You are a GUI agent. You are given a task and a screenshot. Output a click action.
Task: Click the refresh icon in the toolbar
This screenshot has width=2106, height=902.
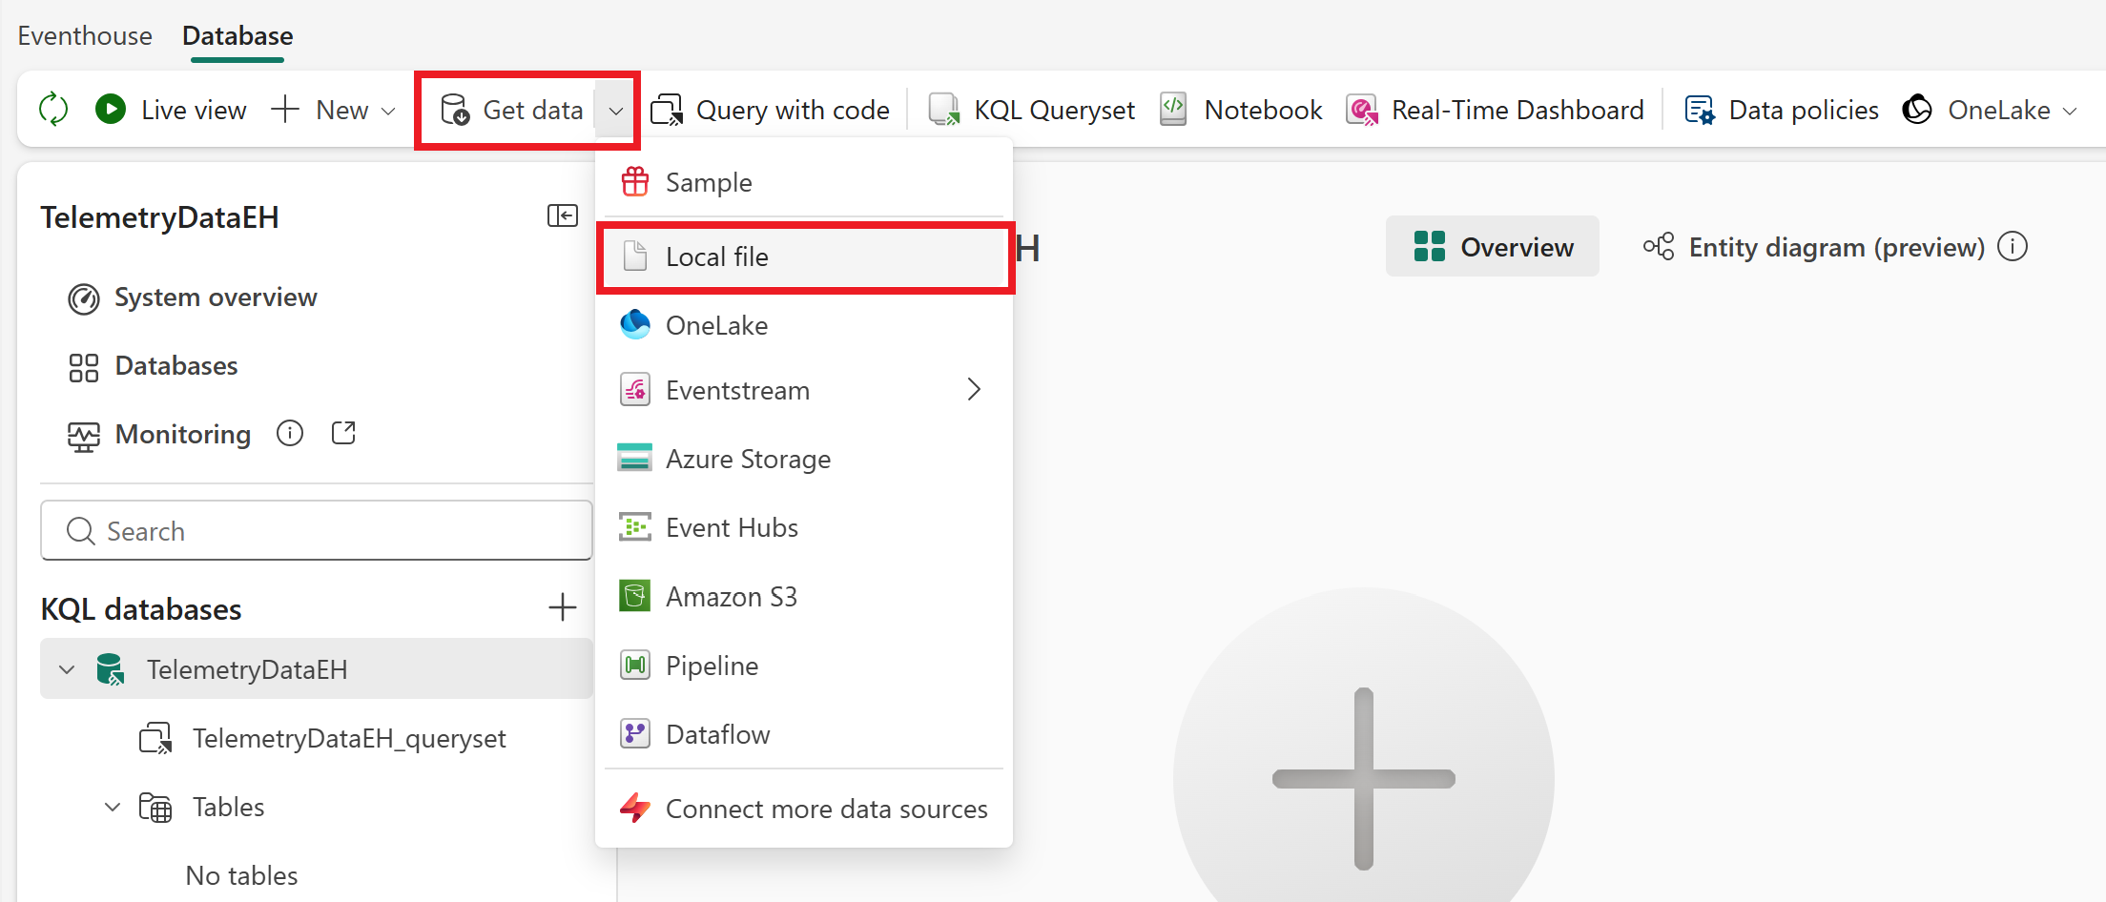53,110
